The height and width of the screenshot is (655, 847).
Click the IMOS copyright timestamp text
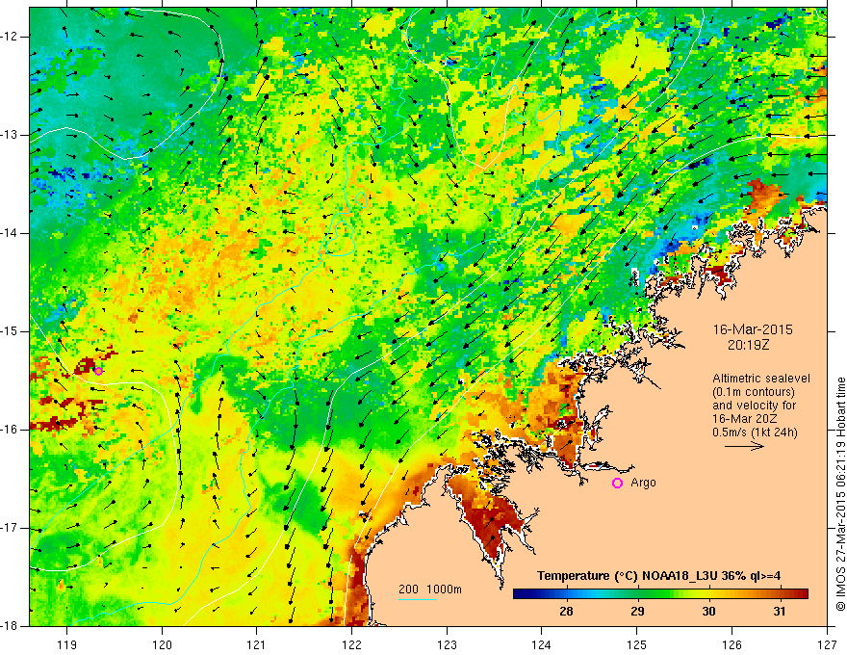point(840,494)
